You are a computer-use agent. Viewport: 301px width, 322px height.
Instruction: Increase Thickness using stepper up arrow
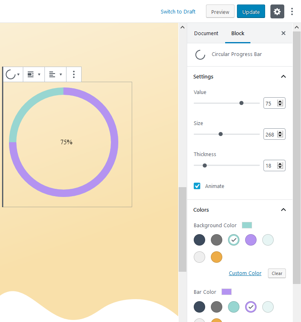tap(280, 164)
